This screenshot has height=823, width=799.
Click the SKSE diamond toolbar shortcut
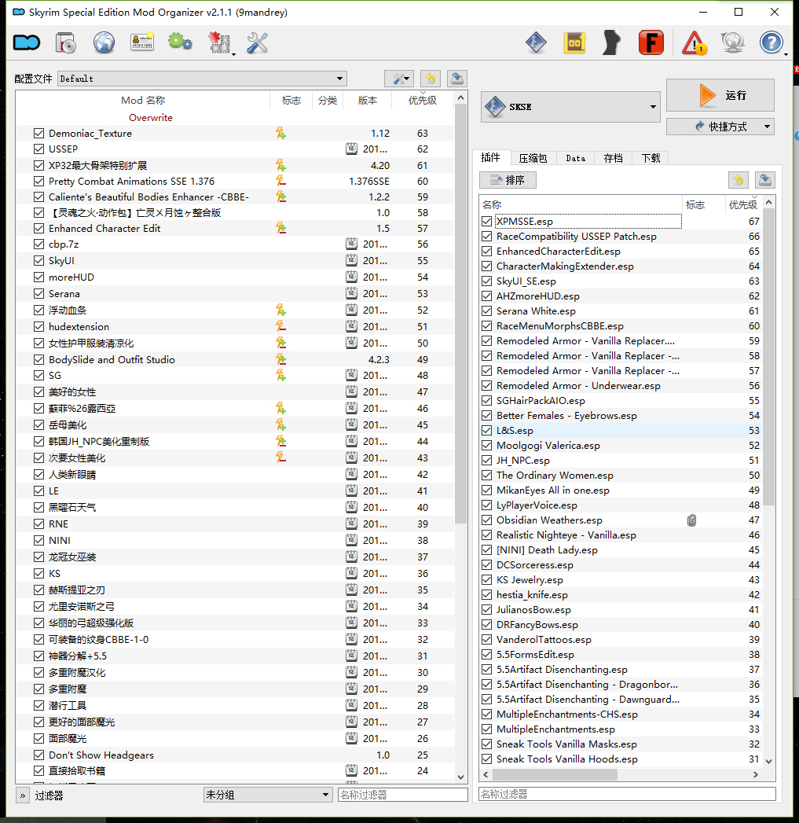coord(536,42)
